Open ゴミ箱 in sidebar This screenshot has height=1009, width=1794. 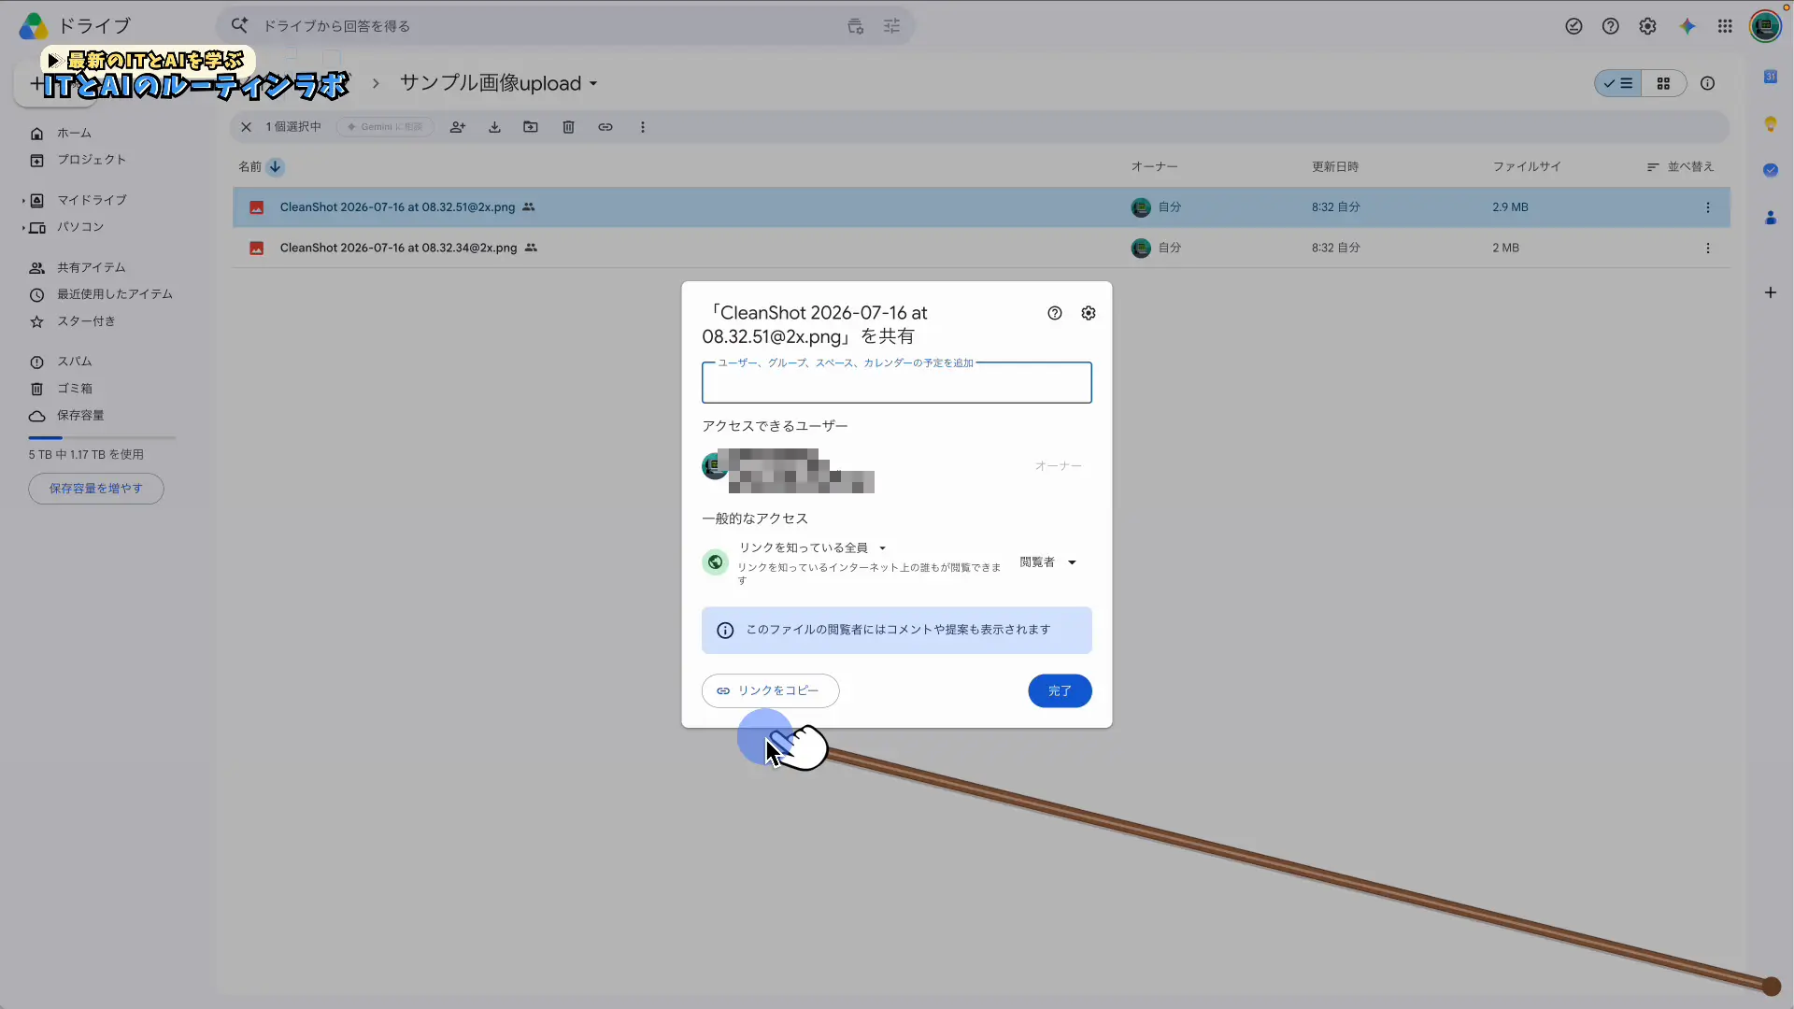tap(75, 389)
